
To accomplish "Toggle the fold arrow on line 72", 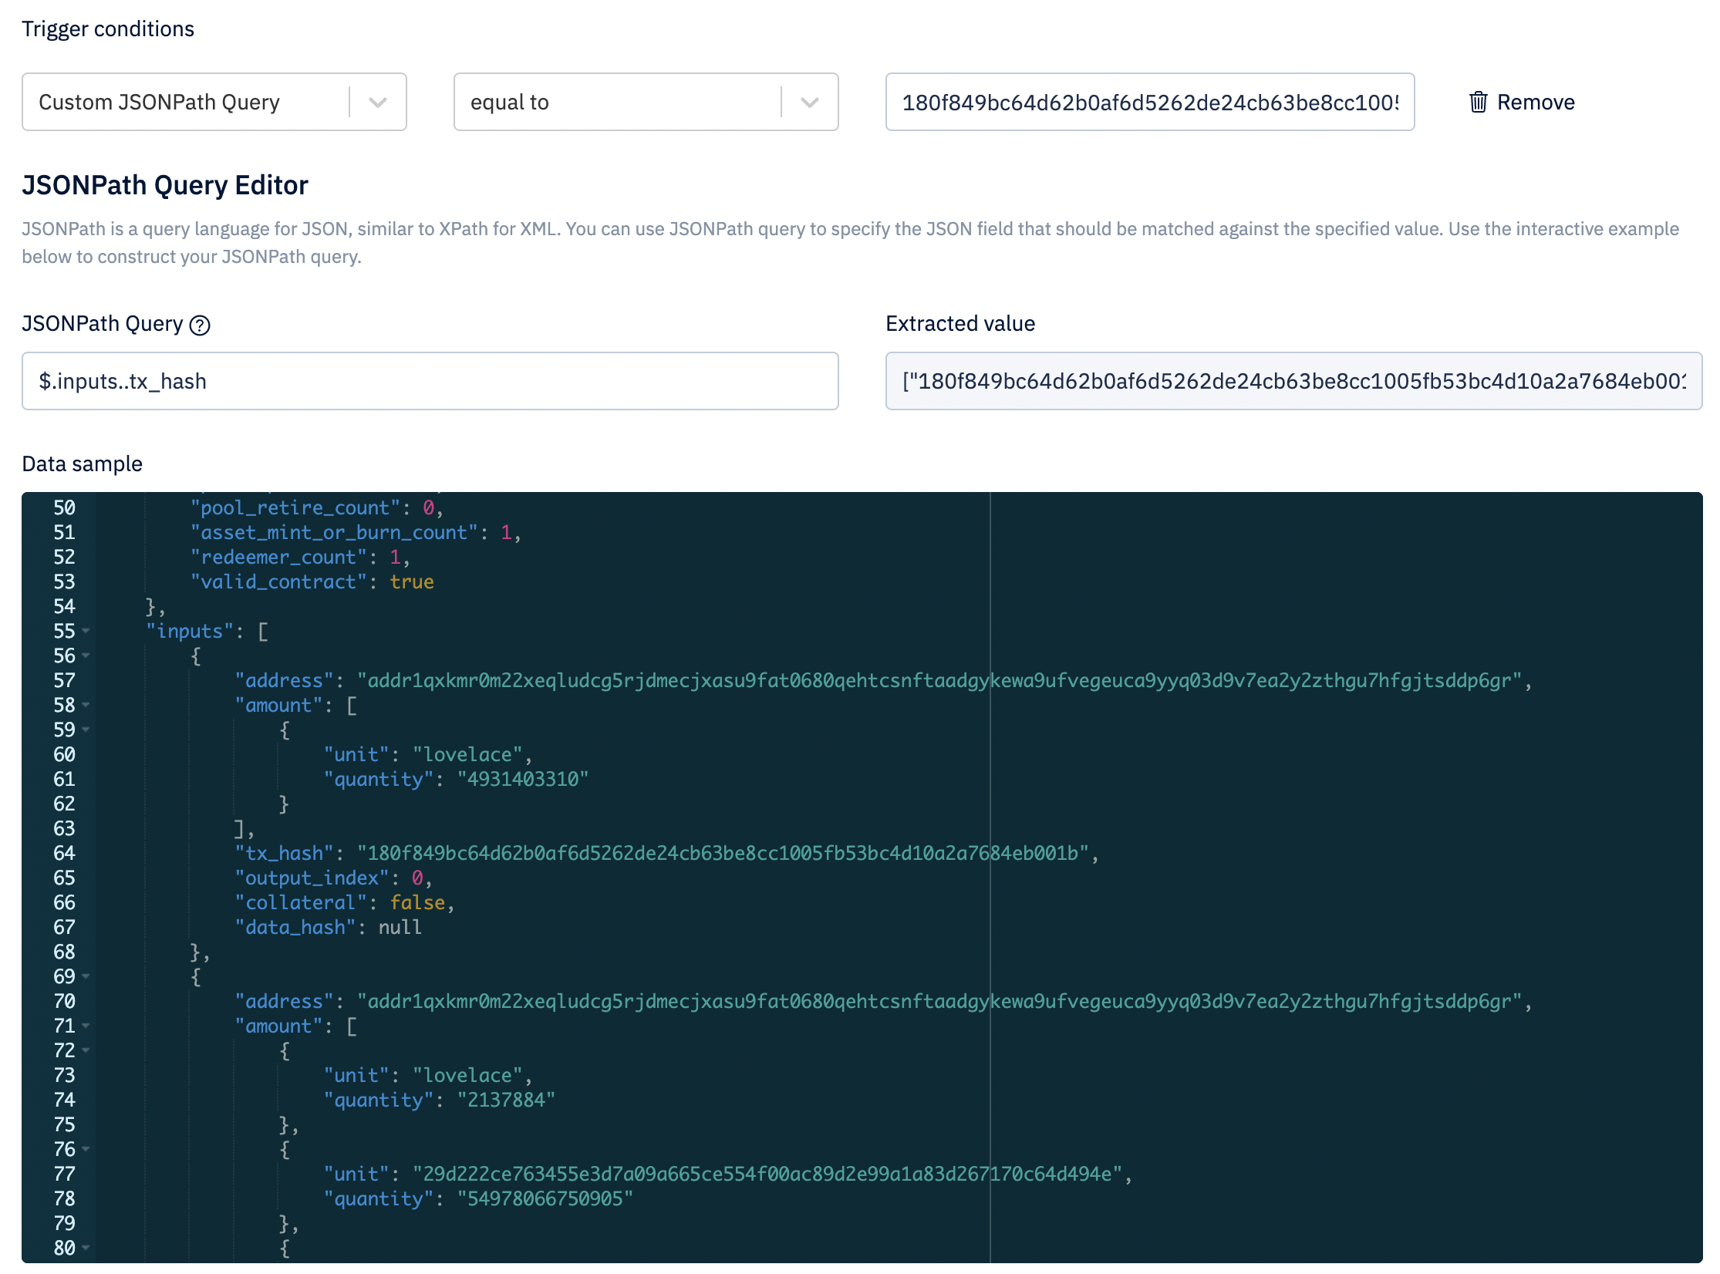I will tap(86, 1050).
